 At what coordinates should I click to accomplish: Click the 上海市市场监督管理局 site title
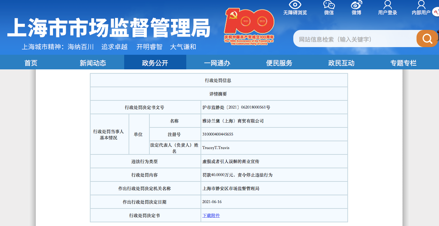point(109,28)
